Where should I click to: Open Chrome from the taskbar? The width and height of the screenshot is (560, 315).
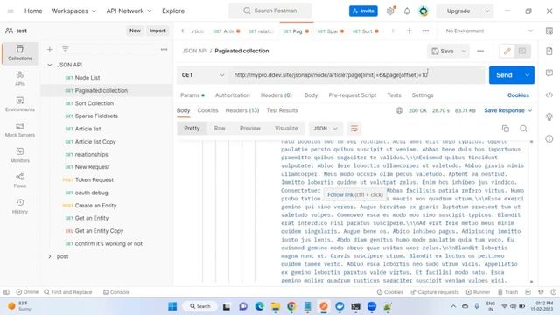click(x=291, y=306)
